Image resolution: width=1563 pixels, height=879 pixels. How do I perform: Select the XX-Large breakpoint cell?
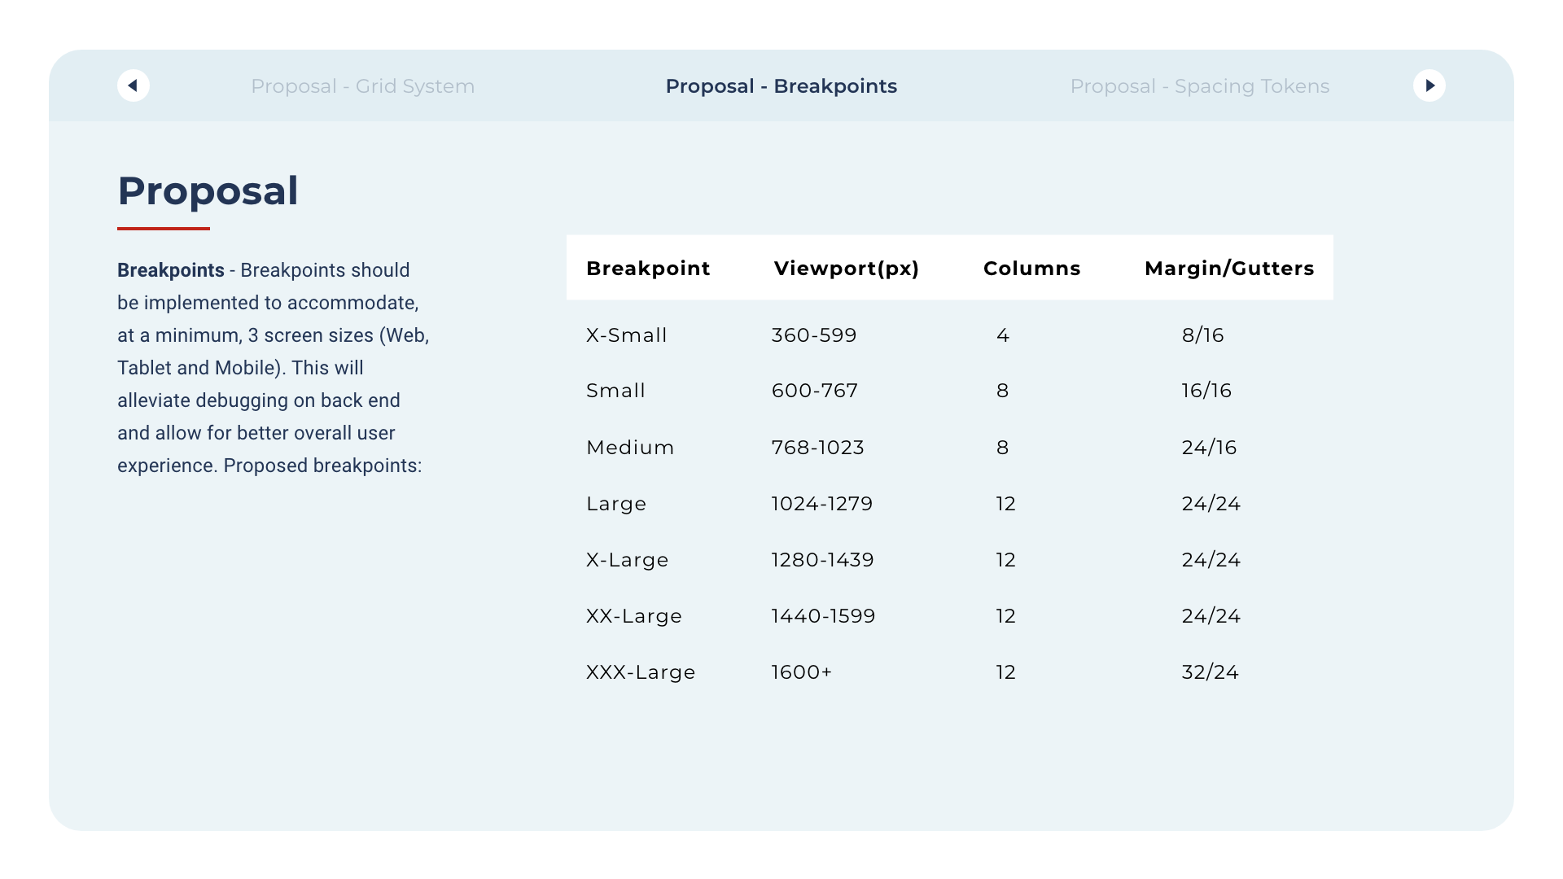(634, 617)
